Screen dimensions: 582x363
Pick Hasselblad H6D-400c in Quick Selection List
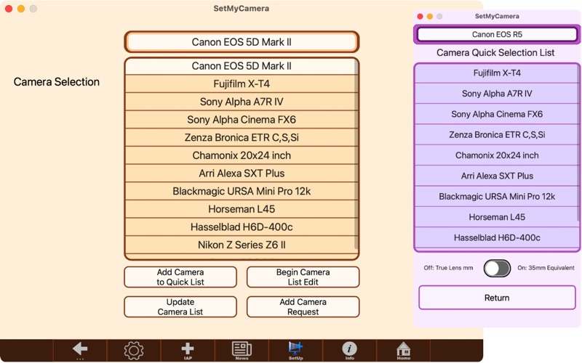(496, 237)
